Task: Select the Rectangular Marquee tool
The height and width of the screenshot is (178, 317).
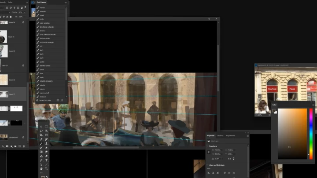Action: (46, 127)
